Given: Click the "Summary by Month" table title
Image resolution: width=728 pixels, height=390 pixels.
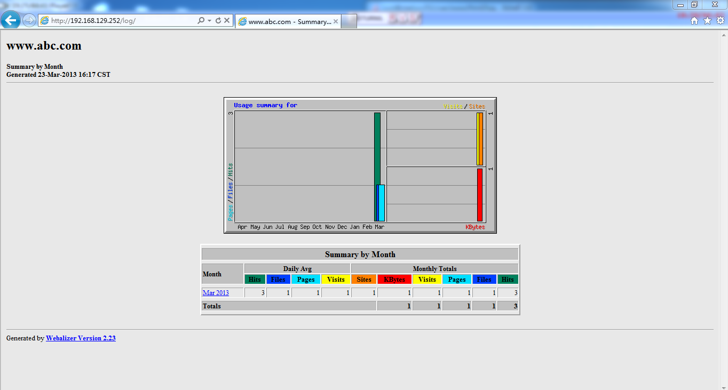Looking at the screenshot, I should click(360, 254).
